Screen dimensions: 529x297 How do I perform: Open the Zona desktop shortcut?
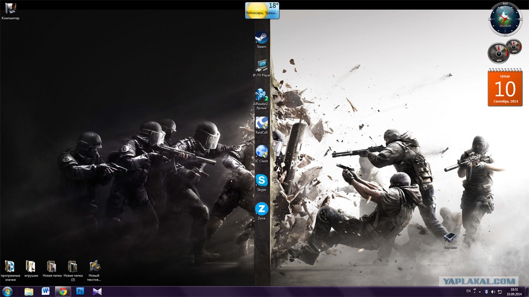[261, 211]
